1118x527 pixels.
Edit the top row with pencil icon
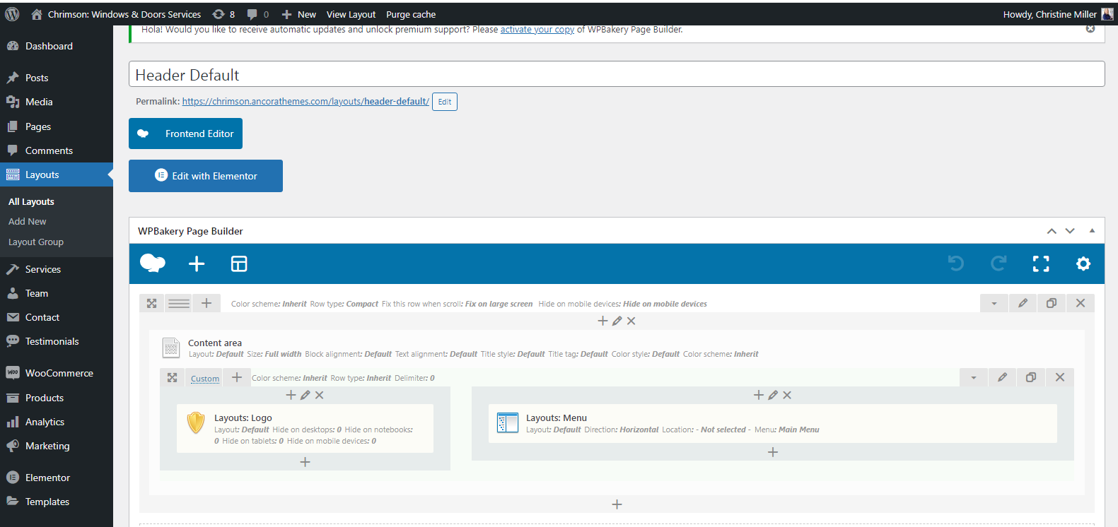coord(1023,303)
